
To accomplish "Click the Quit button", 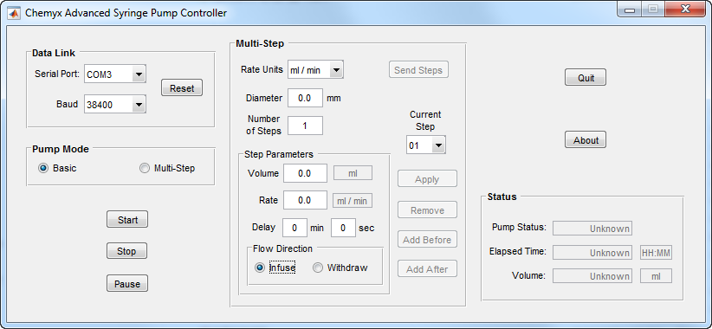I will tap(586, 78).
